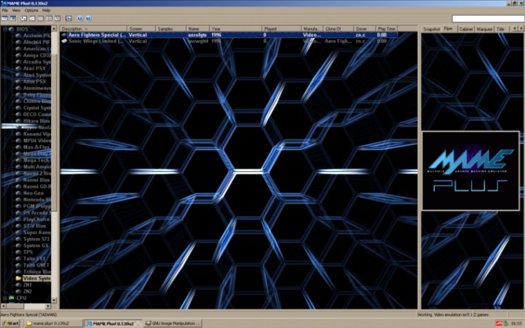Viewport: 525px width, 328px height.
Task: Open the Options menu
Action: click(31, 10)
